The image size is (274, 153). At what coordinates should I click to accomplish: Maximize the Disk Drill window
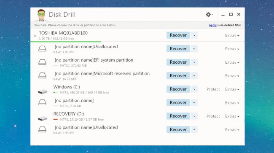click(x=231, y=14)
